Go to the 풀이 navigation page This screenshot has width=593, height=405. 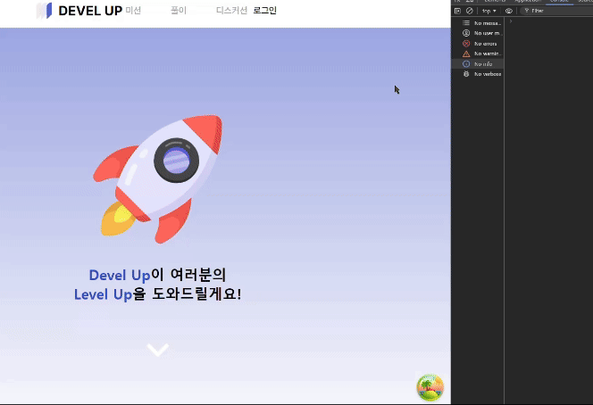(179, 11)
